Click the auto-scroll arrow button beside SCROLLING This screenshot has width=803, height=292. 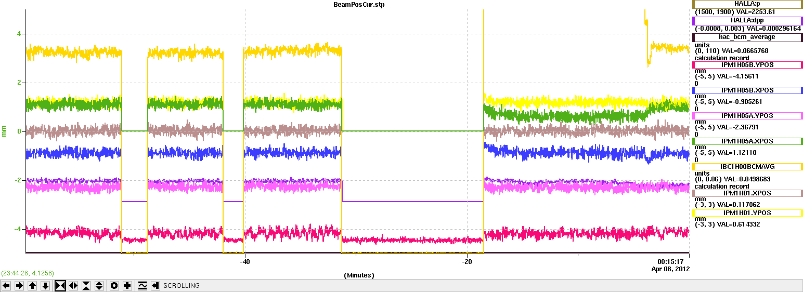[155, 286]
